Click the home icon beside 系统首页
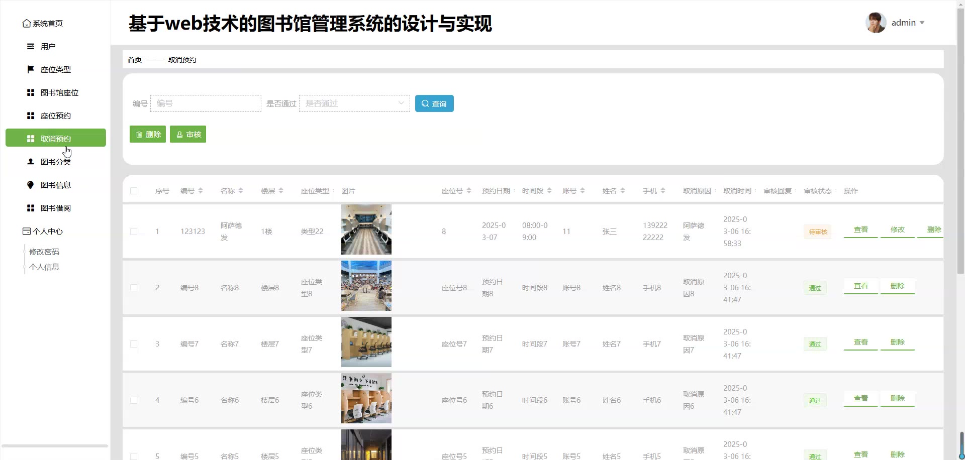The width and height of the screenshot is (965, 460). [27, 24]
